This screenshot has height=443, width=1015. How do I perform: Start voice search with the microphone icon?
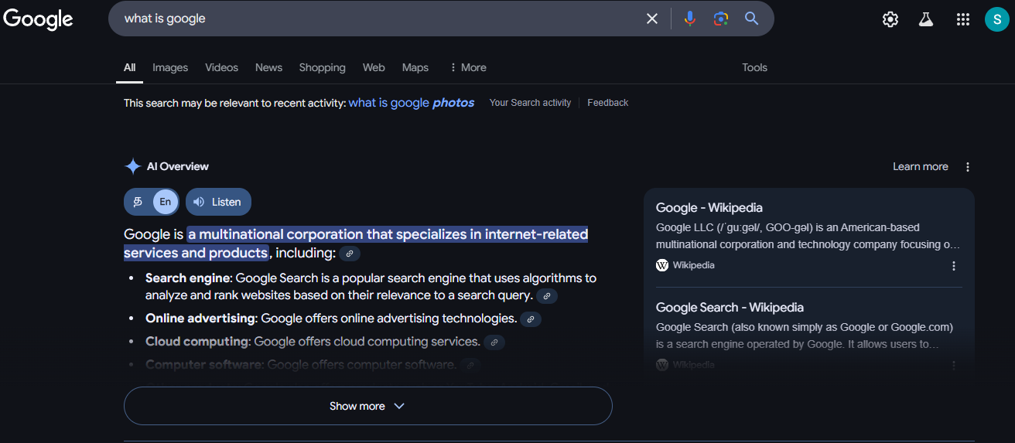690,19
